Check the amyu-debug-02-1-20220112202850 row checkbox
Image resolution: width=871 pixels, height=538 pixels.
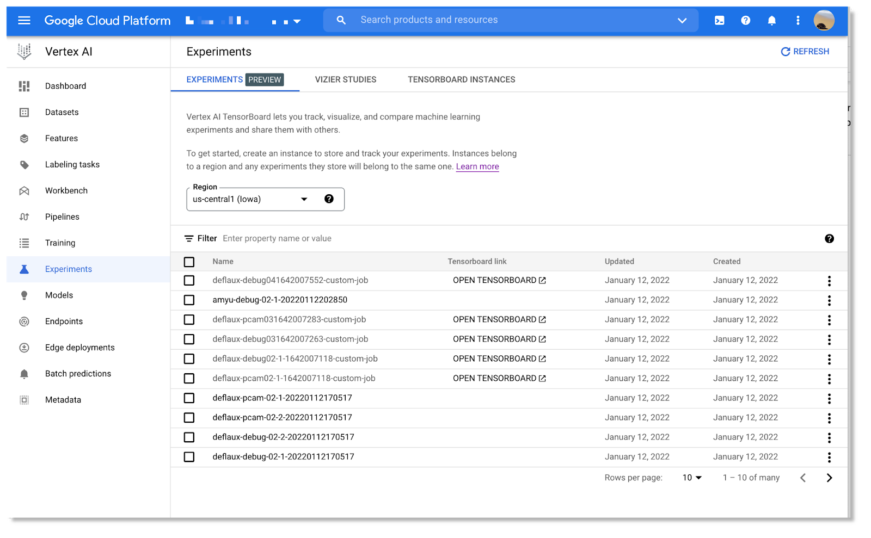click(189, 300)
